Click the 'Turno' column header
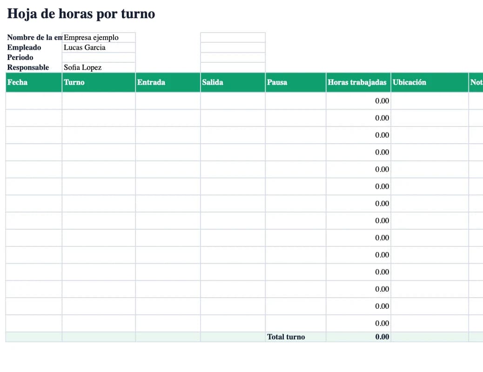Screen dimensions: 483x372 99,82
